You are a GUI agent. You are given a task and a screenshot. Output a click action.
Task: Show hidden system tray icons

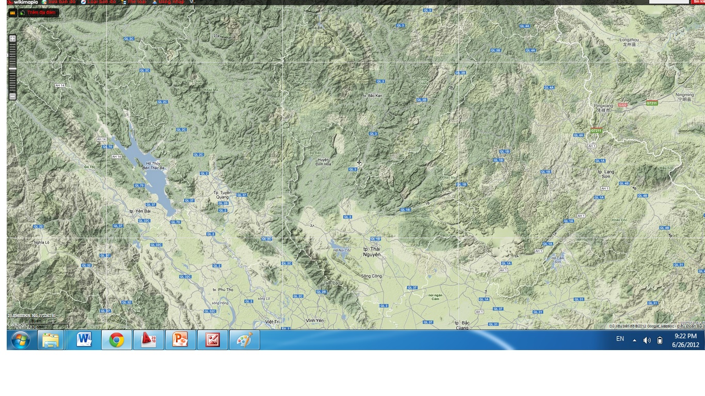(x=634, y=340)
